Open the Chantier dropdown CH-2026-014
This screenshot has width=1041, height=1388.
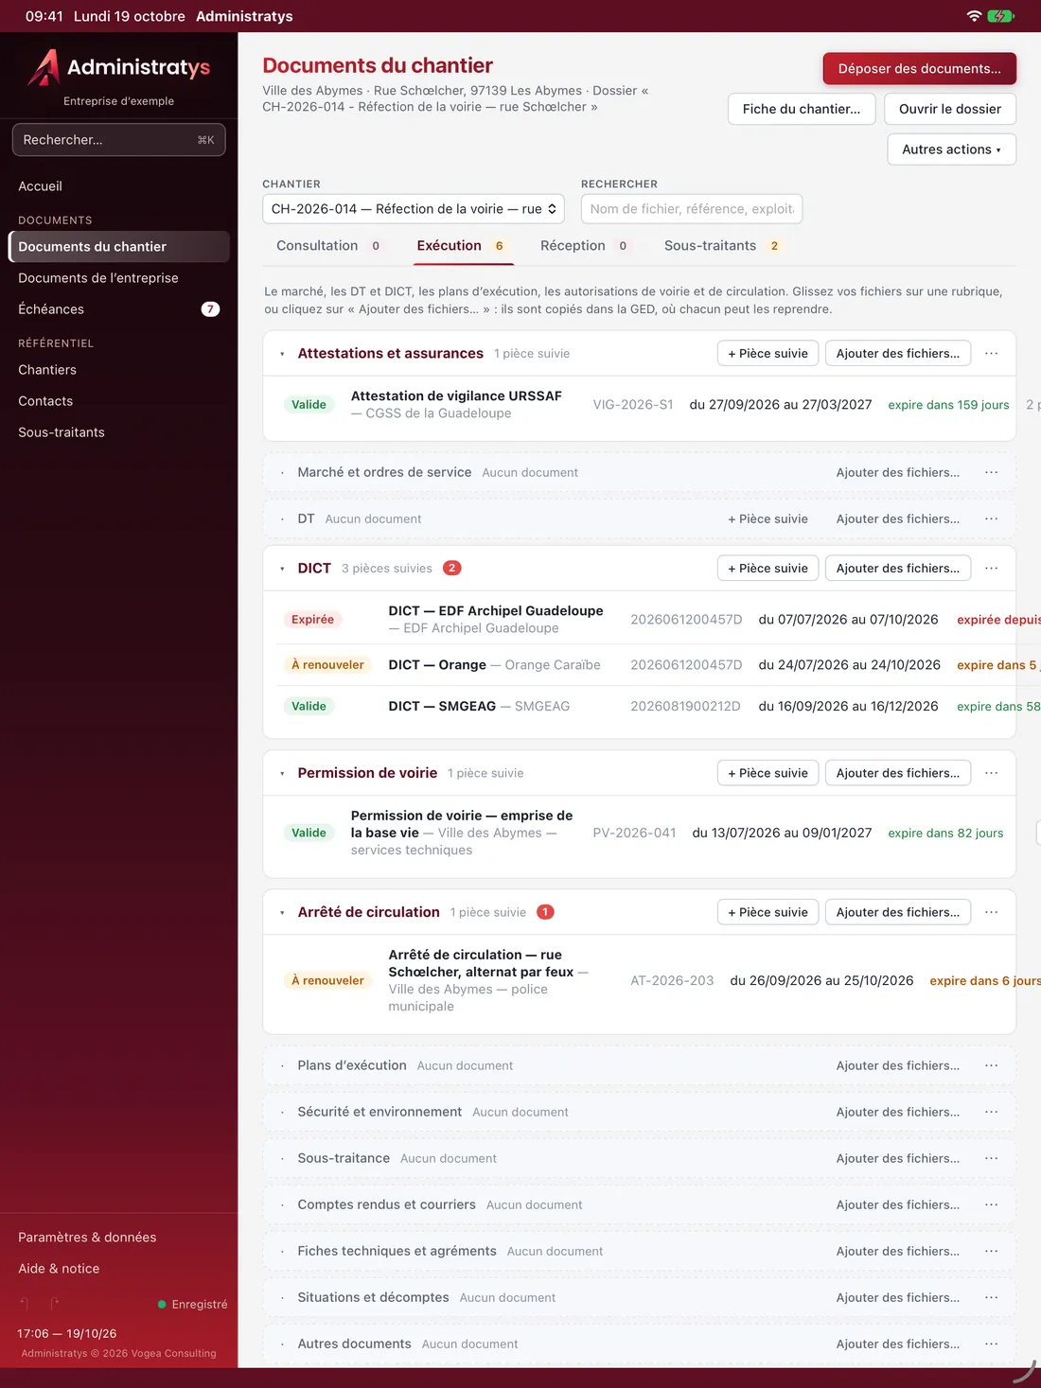(414, 209)
